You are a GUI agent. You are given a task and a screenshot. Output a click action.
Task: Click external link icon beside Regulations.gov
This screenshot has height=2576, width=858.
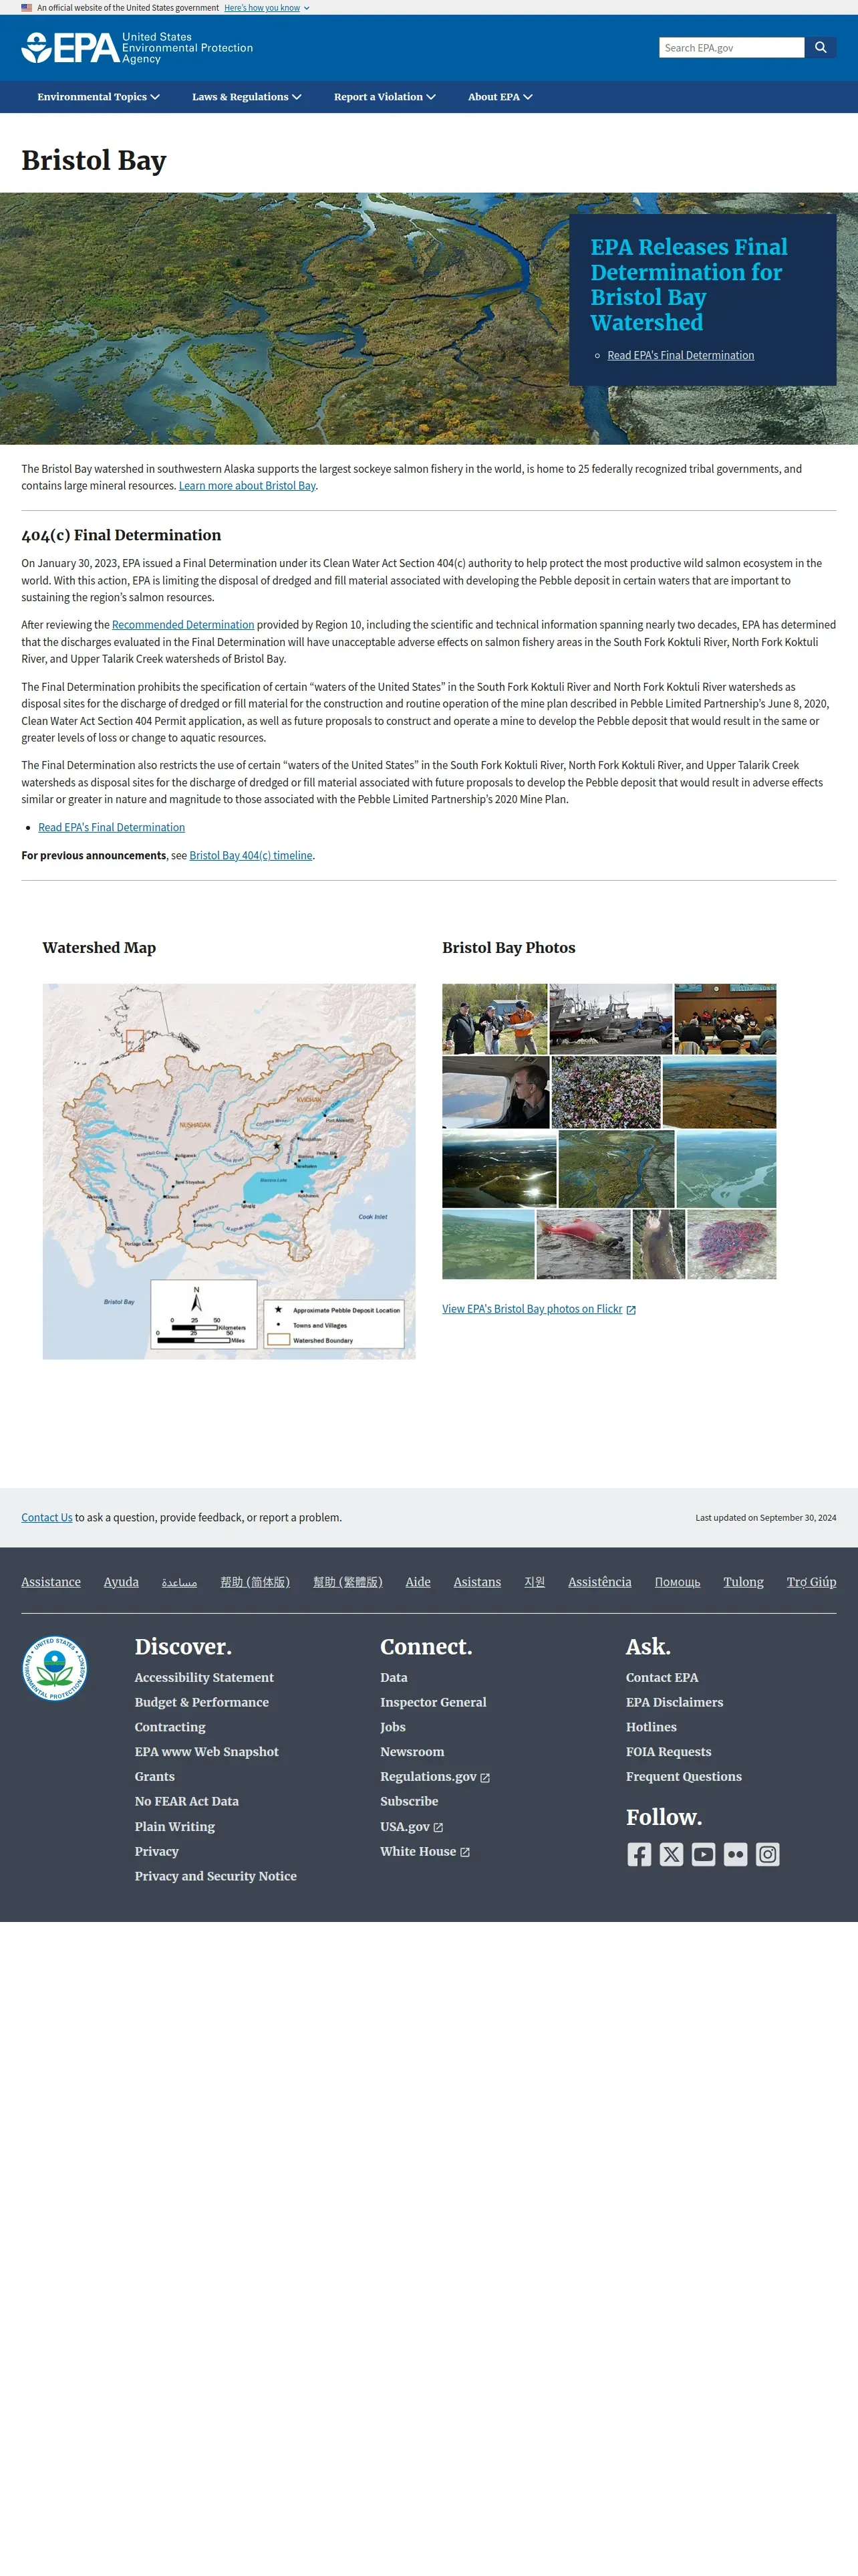pos(485,1778)
